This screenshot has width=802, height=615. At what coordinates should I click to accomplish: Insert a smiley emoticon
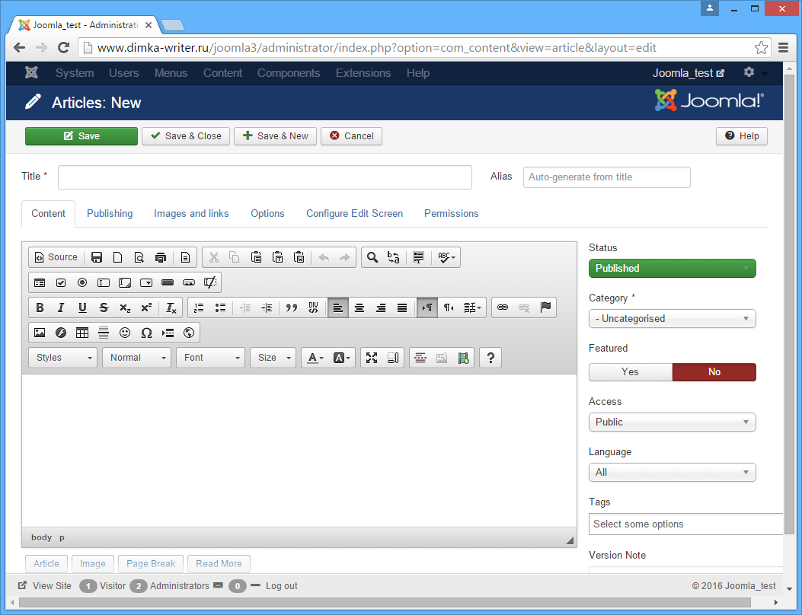[125, 333]
